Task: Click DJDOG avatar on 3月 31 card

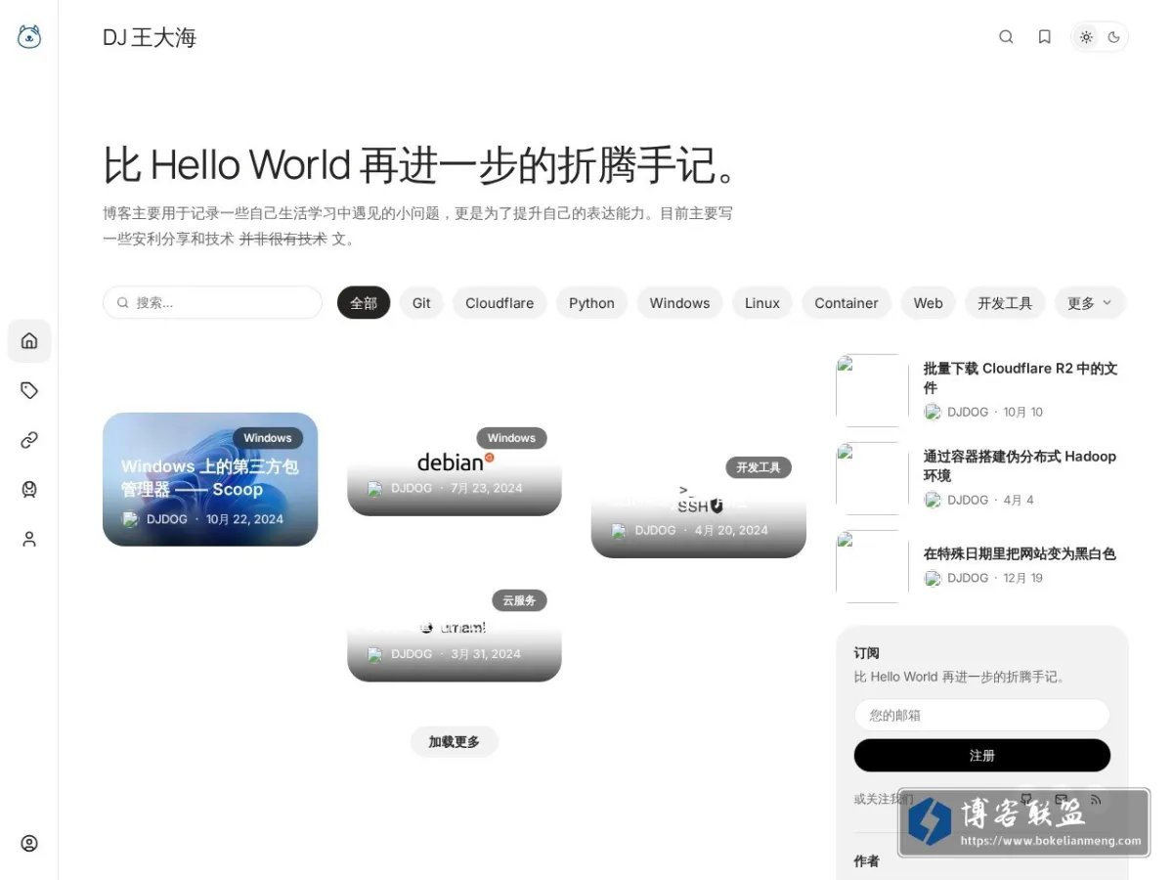Action: point(375,655)
